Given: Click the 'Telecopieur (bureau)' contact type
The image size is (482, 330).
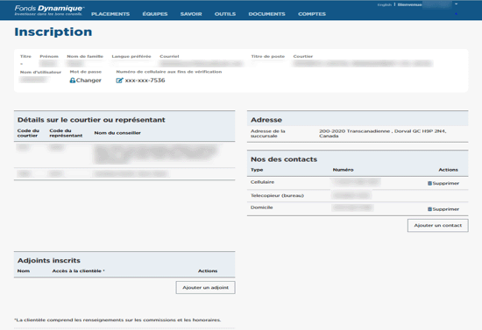Looking at the screenshot, I should tap(277, 195).
